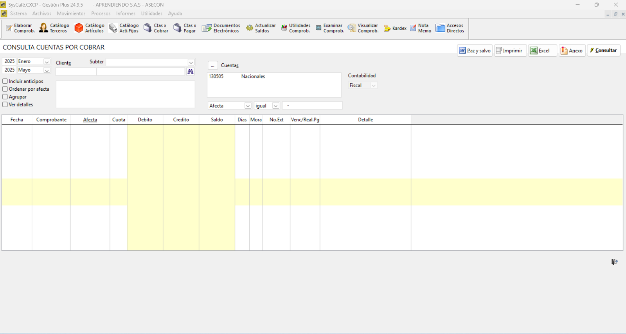Open the Kardex tool
Image resolution: width=626 pixels, height=334 pixels.
pos(395,28)
